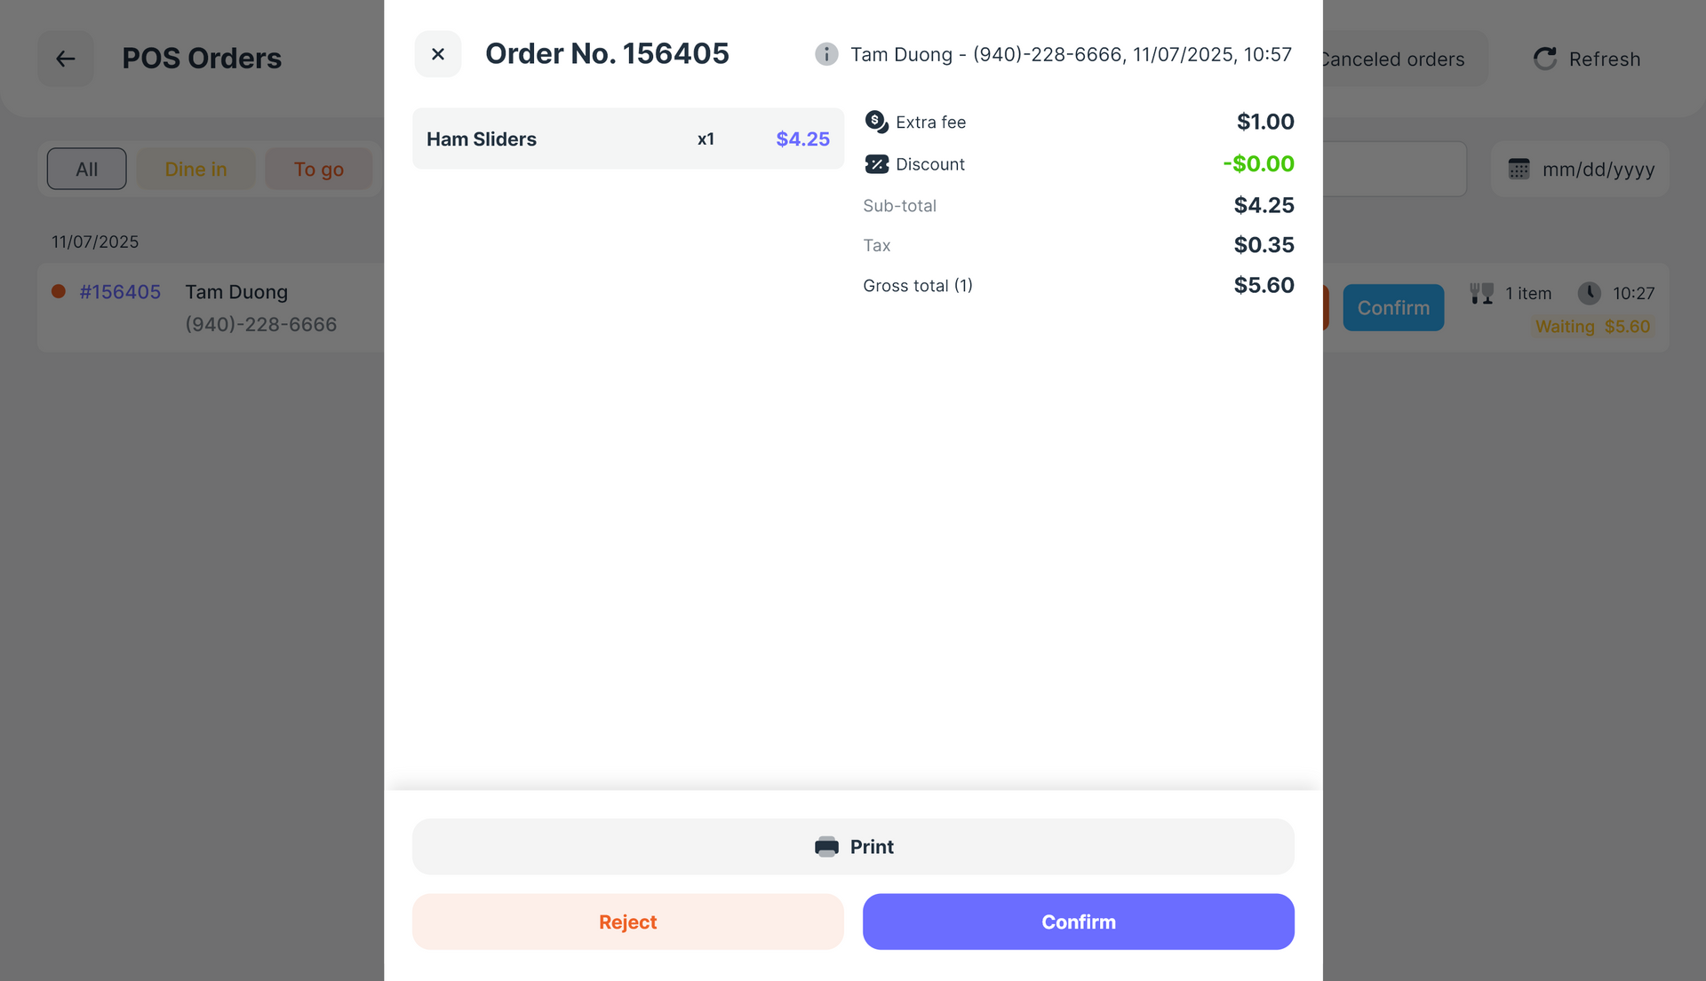Click Confirm in Tam Duong's order row
Viewport: 1706px width, 981px height.
(1392, 307)
